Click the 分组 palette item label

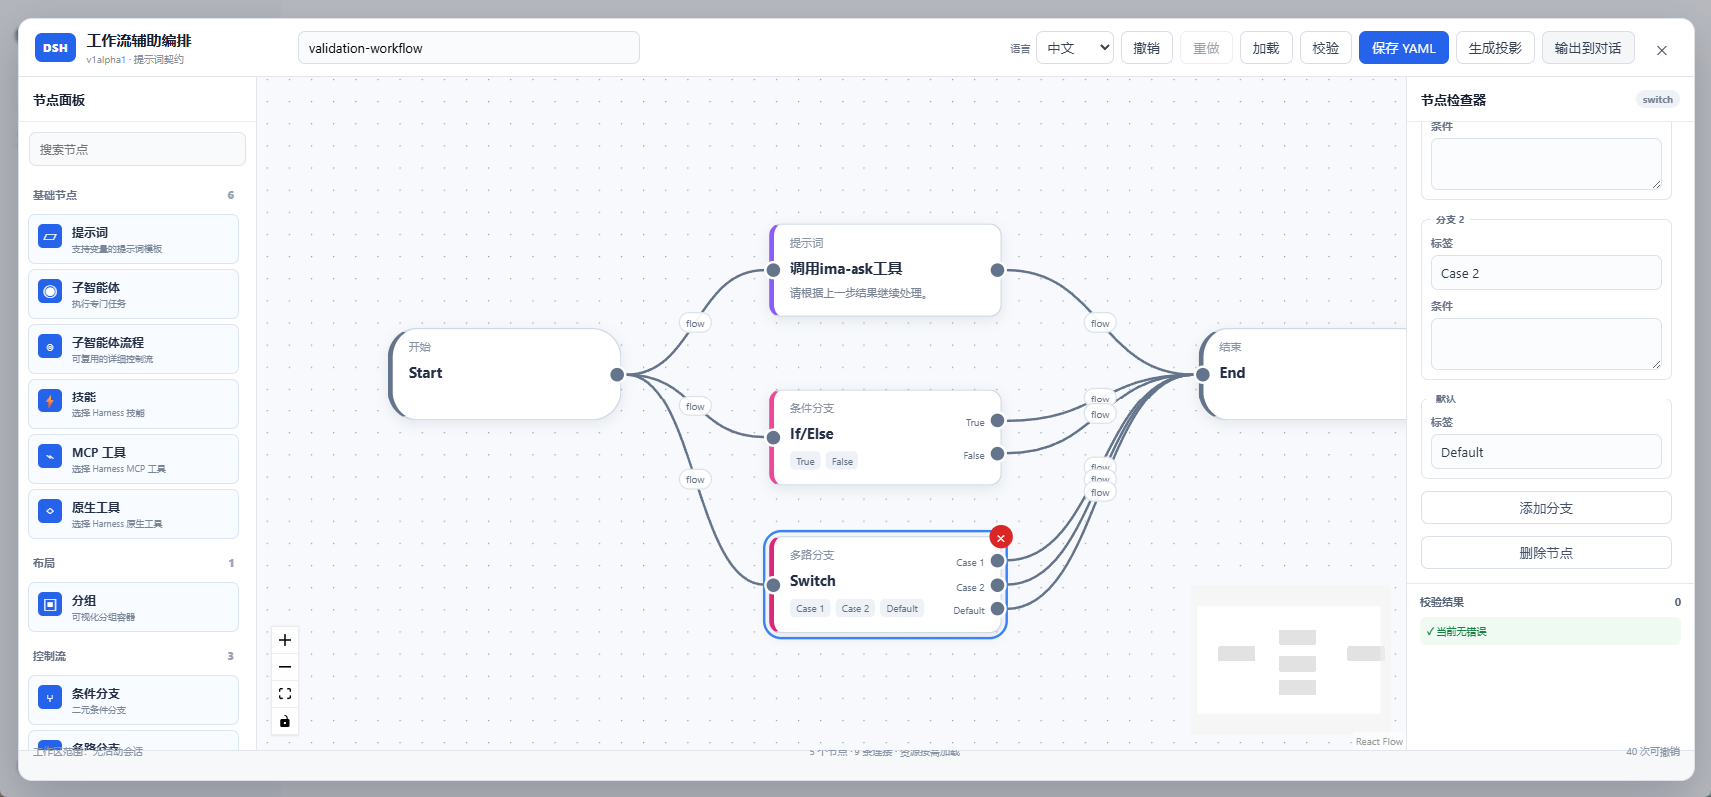[x=84, y=601]
